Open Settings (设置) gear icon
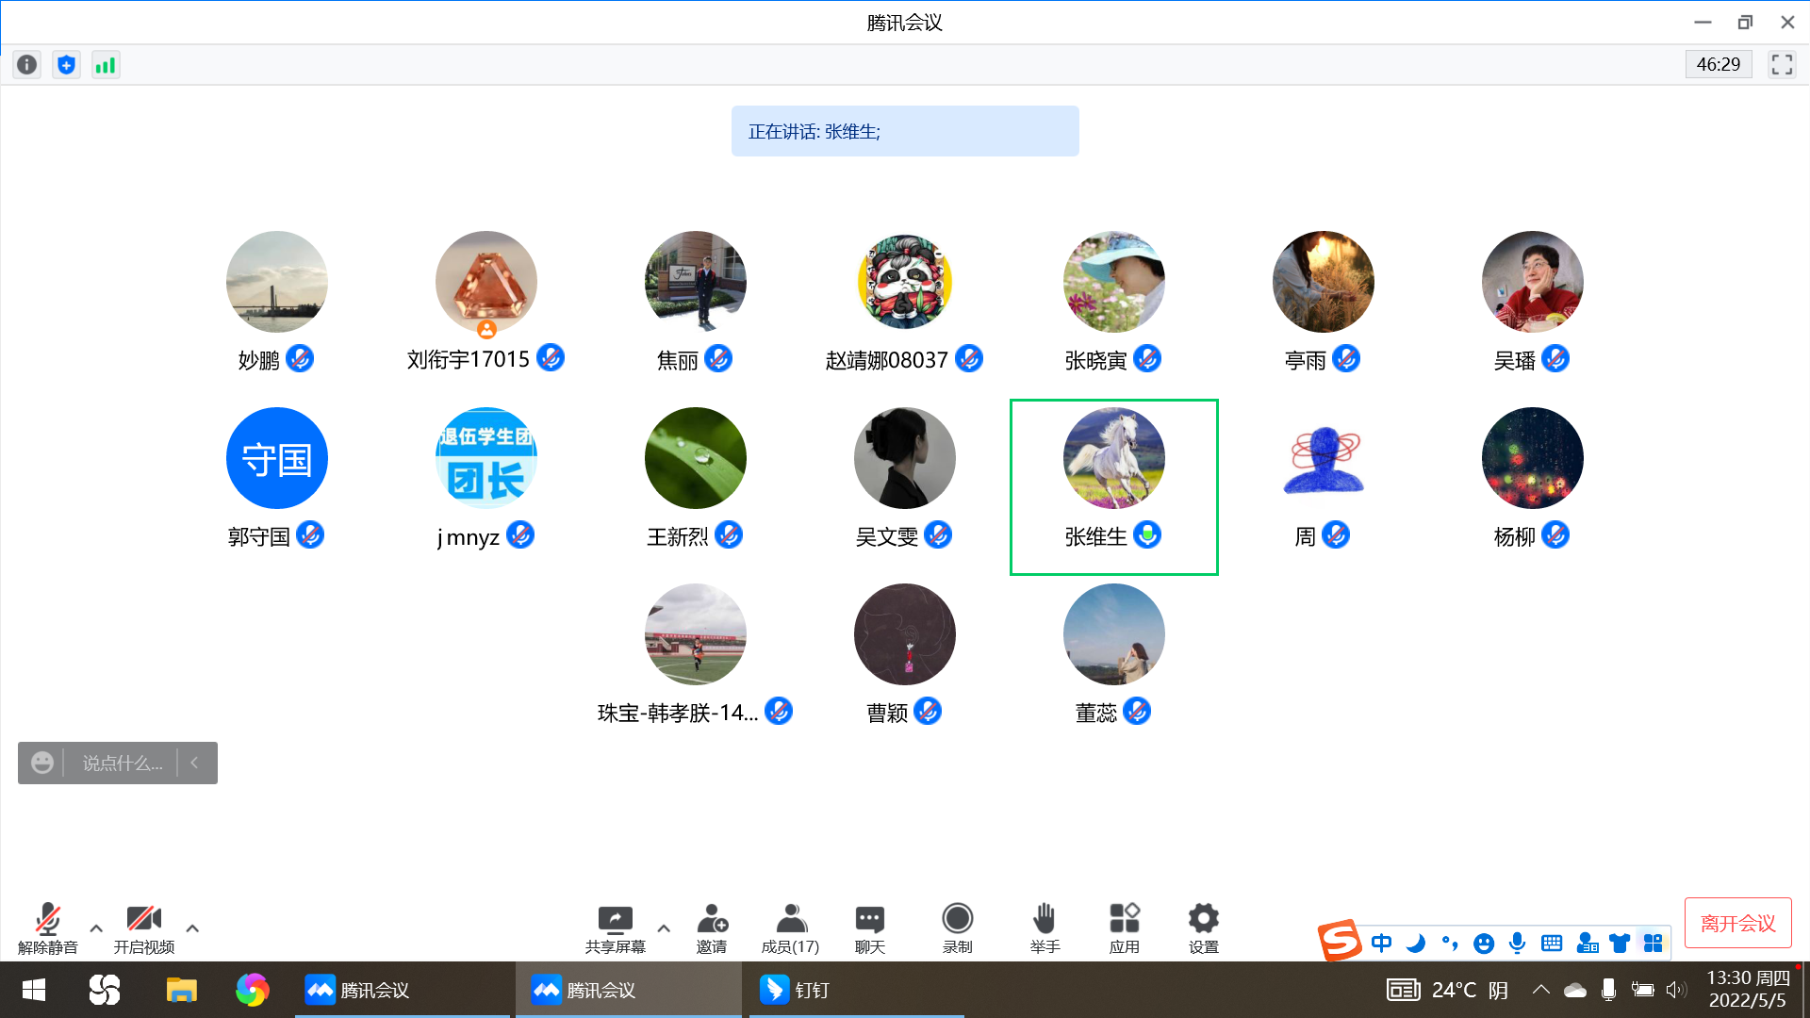This screenshot has height=1018, width=1810. 1203,928
